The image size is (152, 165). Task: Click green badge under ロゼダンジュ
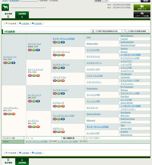tap(59, 132)
